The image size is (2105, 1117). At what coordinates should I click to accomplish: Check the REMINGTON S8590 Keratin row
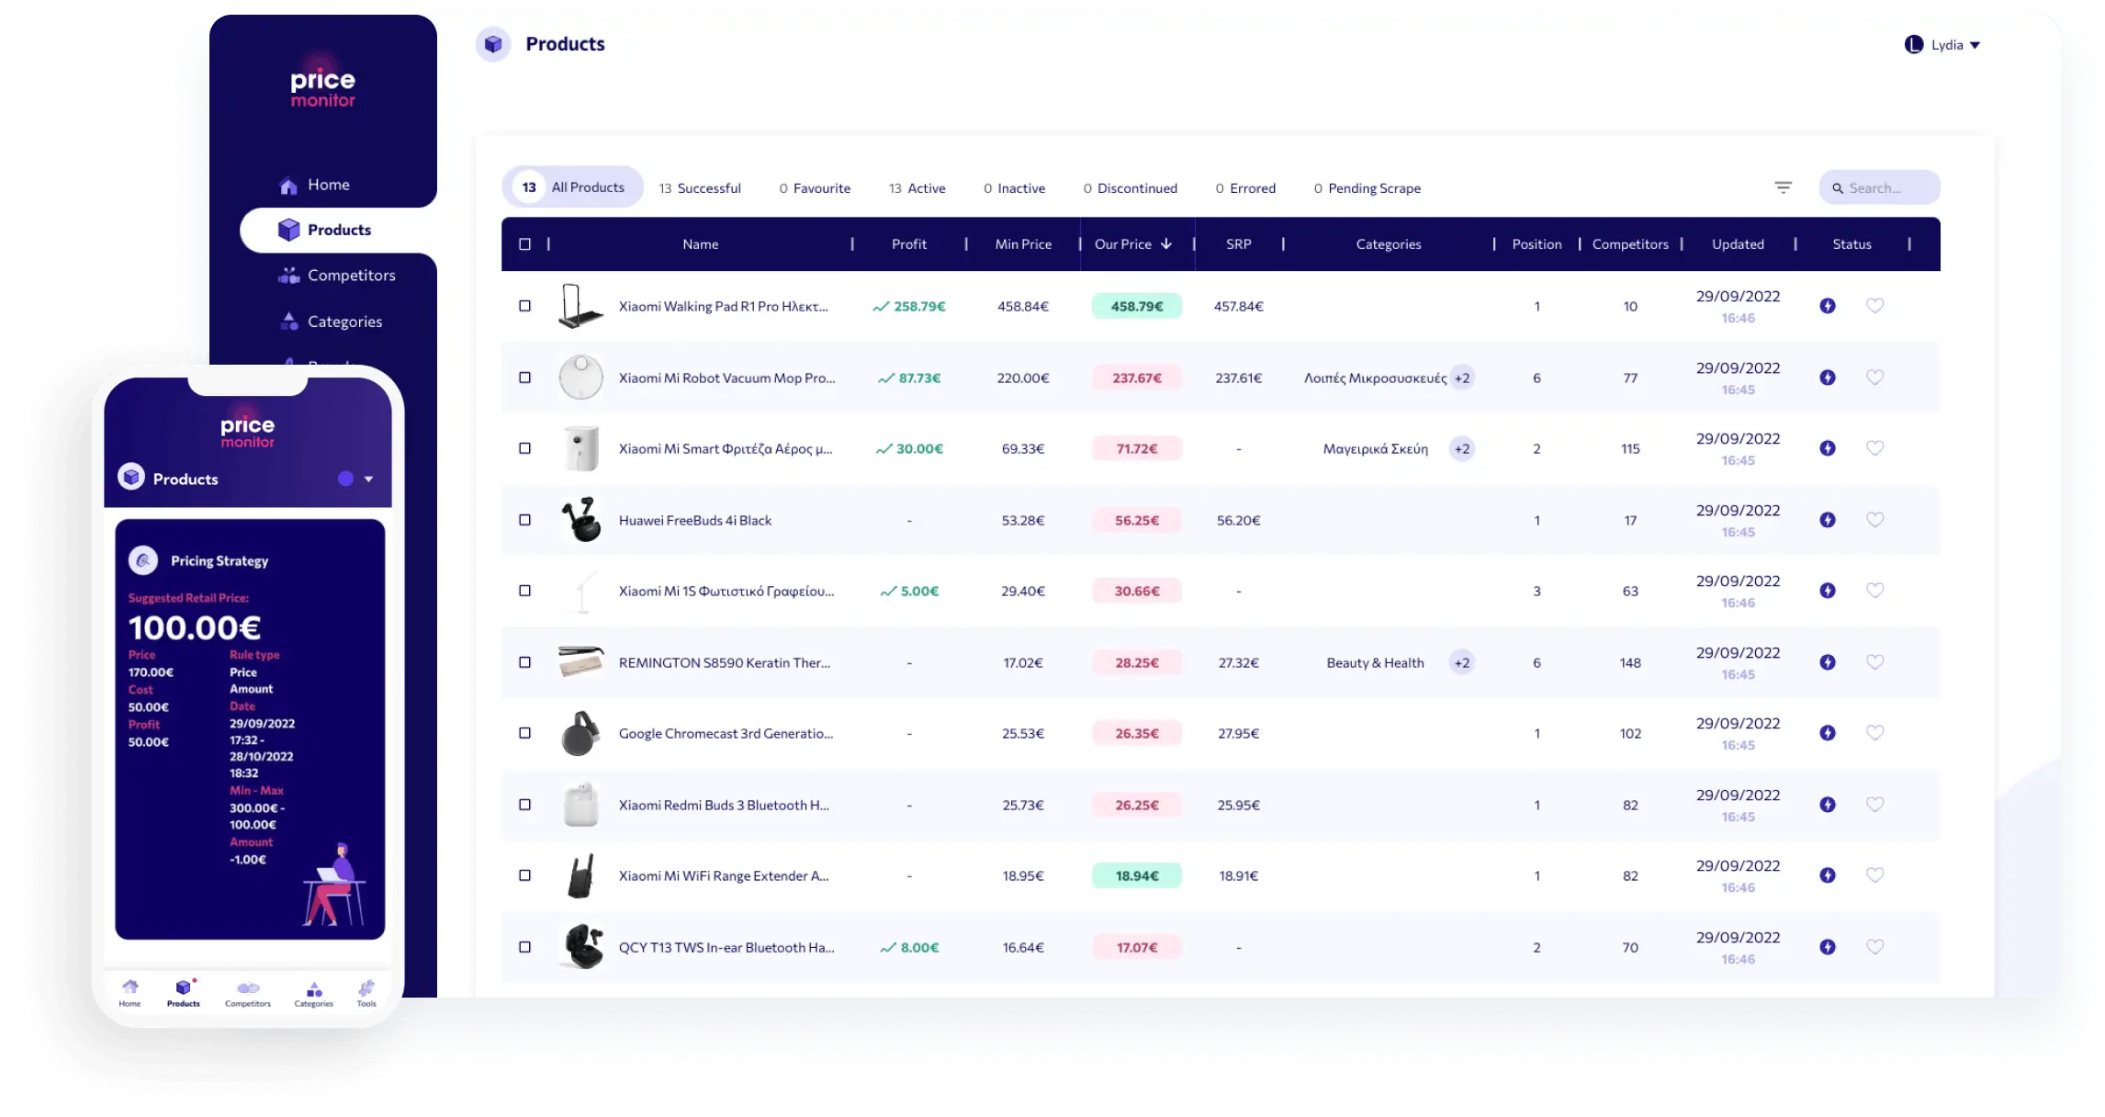point(524,662)
